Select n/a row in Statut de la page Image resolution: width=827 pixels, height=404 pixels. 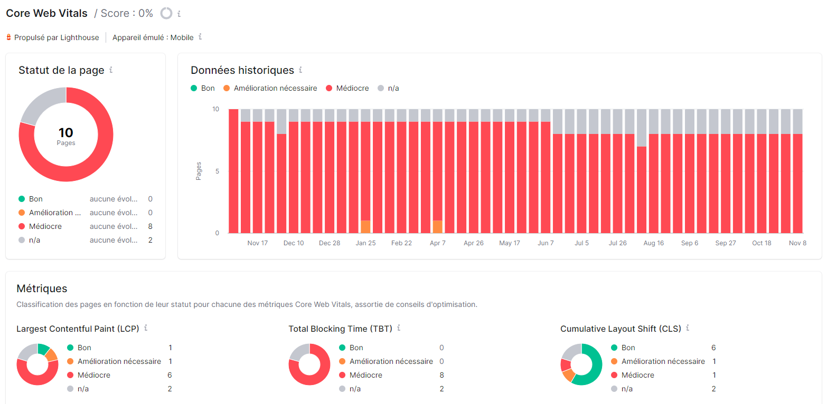pyautogui.click(x=86, y=240)
